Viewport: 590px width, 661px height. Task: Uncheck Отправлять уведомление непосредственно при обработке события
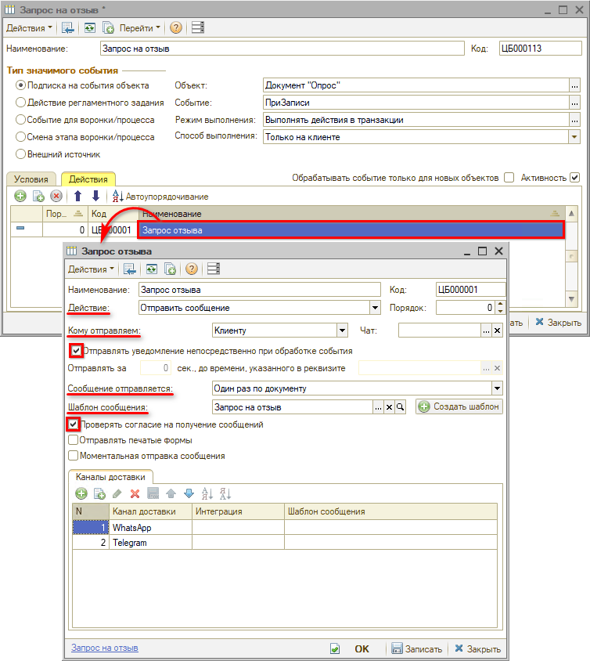[x=76, y=351]
